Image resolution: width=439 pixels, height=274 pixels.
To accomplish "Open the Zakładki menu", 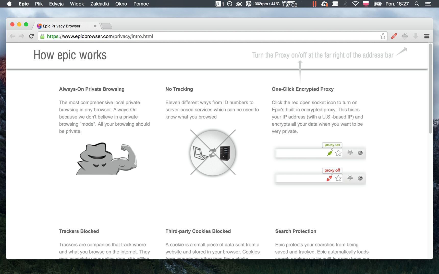I will (x=100, y=4).
